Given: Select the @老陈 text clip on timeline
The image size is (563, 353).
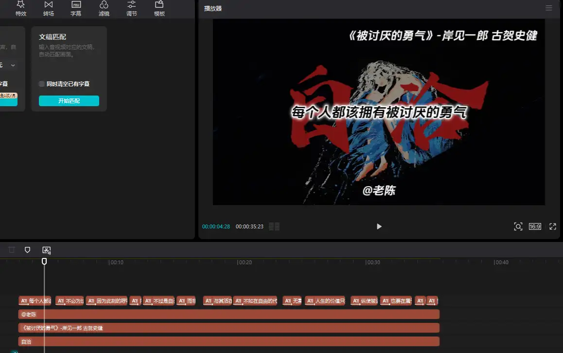Looking at the screenshot, I should click(229, 314).
